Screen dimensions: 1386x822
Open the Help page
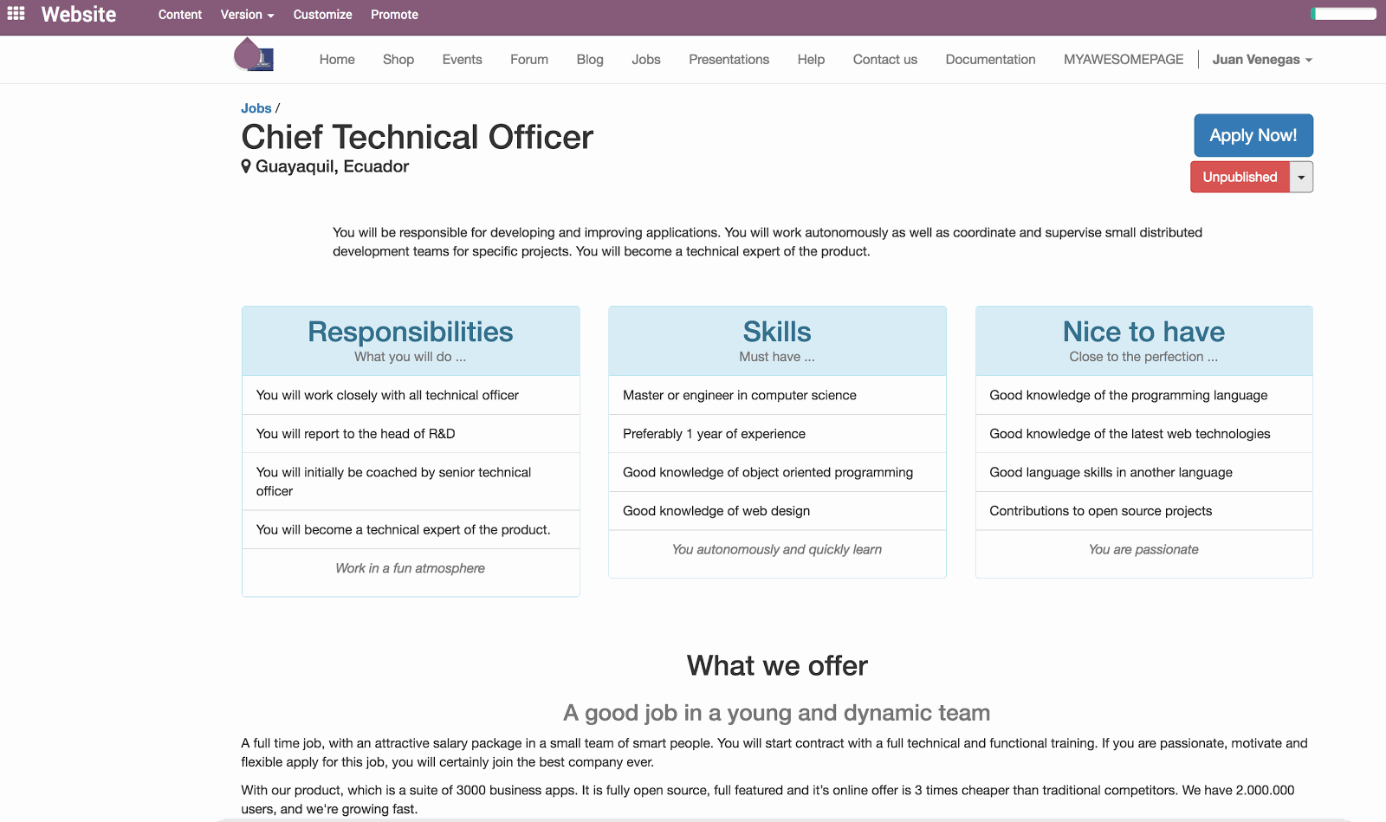(811, 60)
